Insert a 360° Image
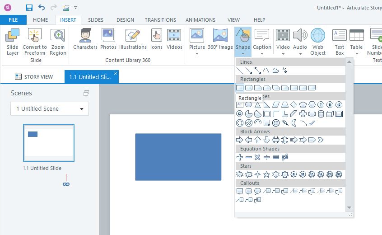The height and width of the screenshot is (235, 382). pyautogui.click(x=220, y=39)
